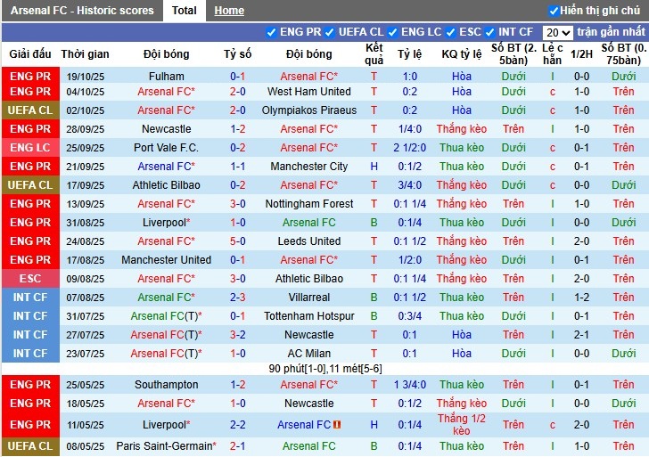Click the INT CF badge on 07/08/25 row
The height and width of the screenshot is (457, 649).
(30, 298)
